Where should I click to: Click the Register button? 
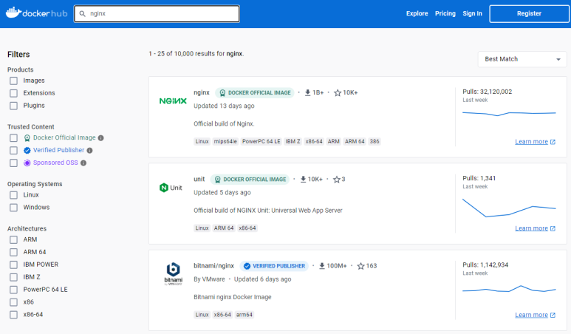[x=529, y=13]
